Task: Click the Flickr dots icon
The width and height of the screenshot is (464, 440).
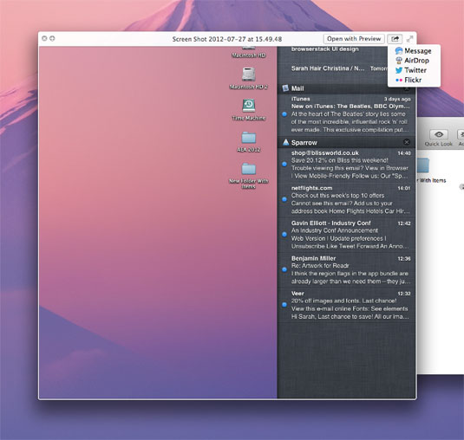Action: tap(399, 80)
